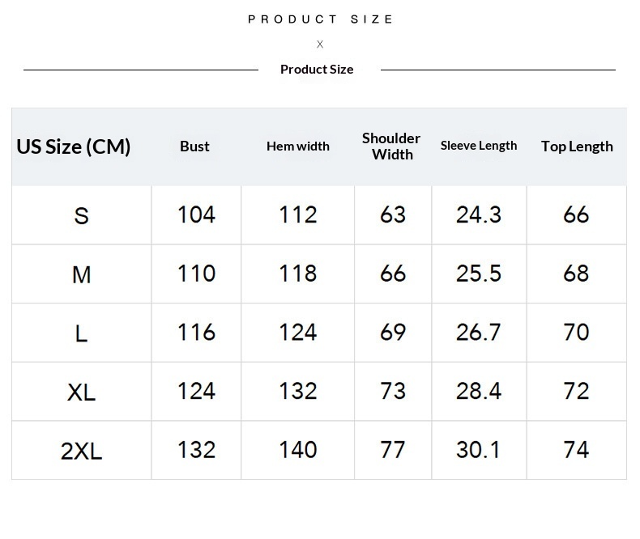Click the PRODUCT SIZE heading text
640x539 pixels.
click(x=320, y=19)
